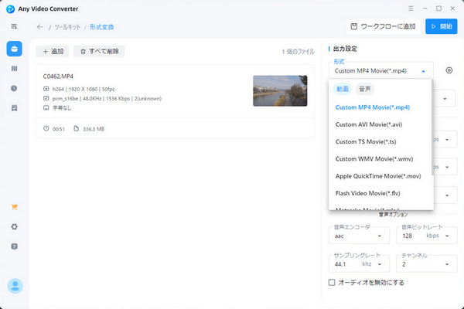Toggle the sidebar hamburger menu icon
464x309 pixels.
point(14,27)
